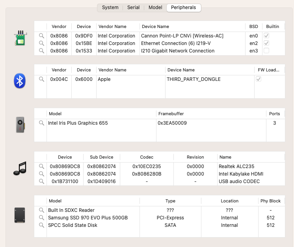Click magnifier icon for Ethernet Connection I219-V row
Screen dimensions: 294x247
(x=41, y=43)
